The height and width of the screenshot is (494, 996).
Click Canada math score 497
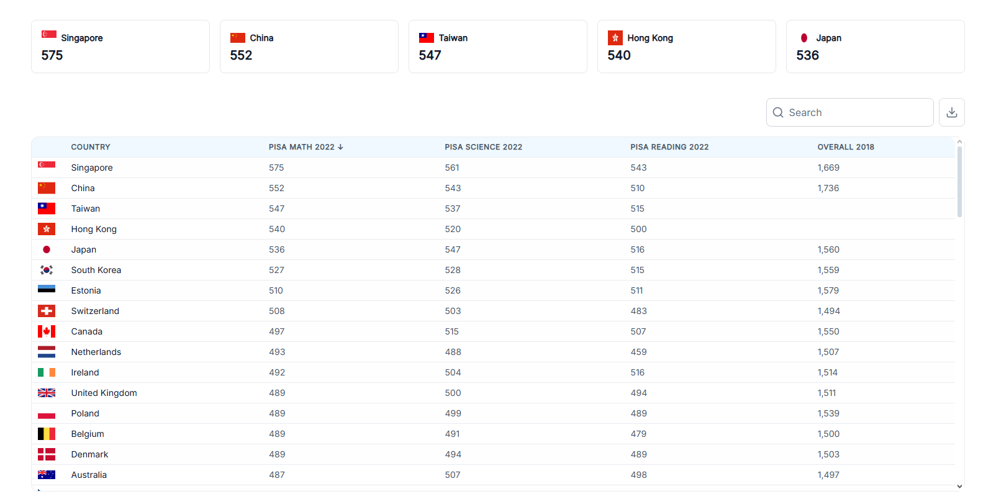click(277, 331)
